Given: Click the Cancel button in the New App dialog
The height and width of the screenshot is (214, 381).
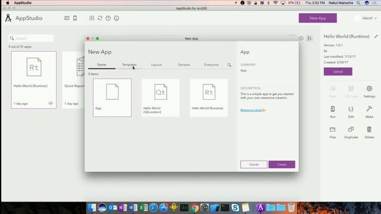Looking at the screenshot, I should 254,165.
